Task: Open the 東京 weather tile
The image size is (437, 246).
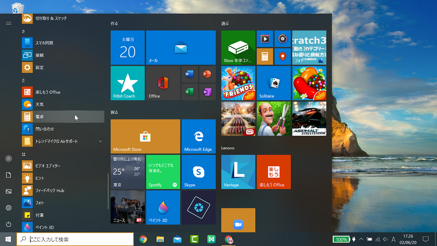Action: [x=128, y=172]
